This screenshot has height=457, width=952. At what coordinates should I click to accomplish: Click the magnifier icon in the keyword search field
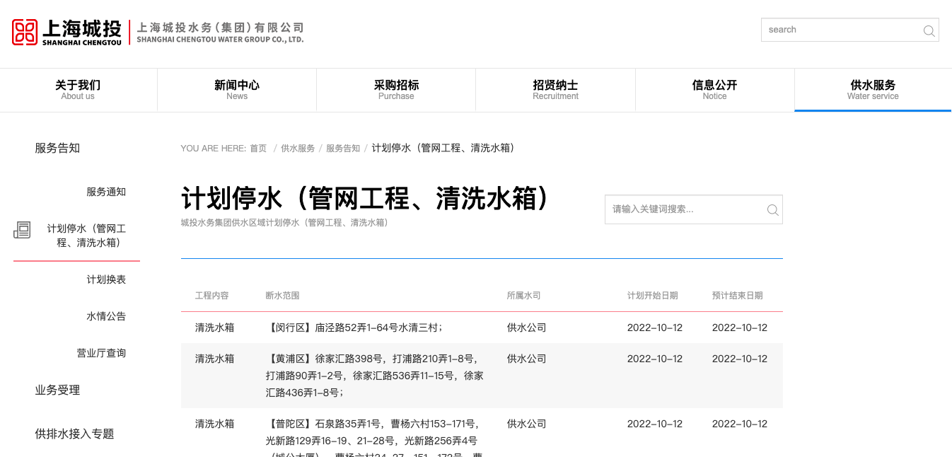pyautogui.click(x=772, y=209)
